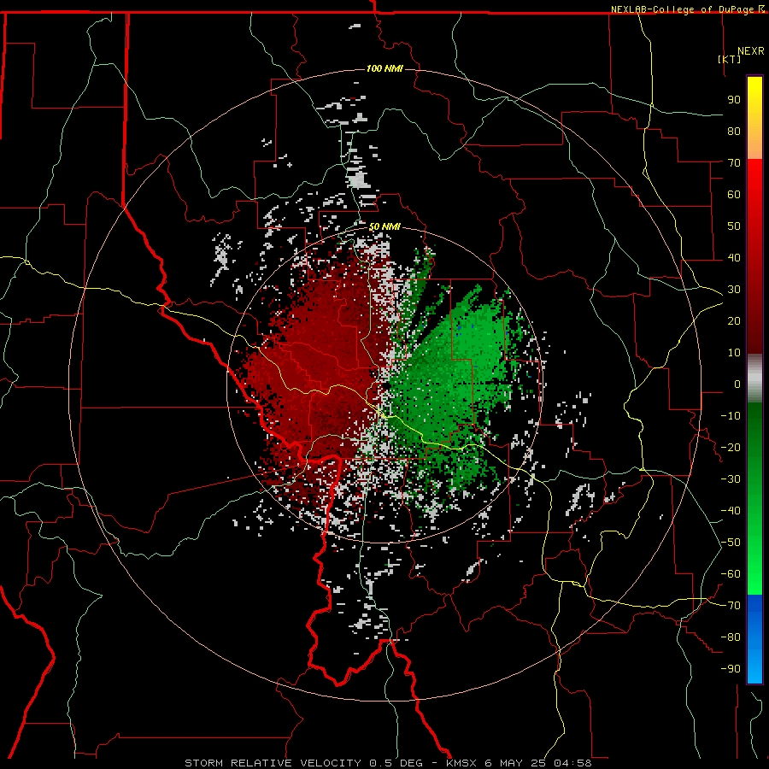Click the positive 20 knot scale label

click(734, 320)
